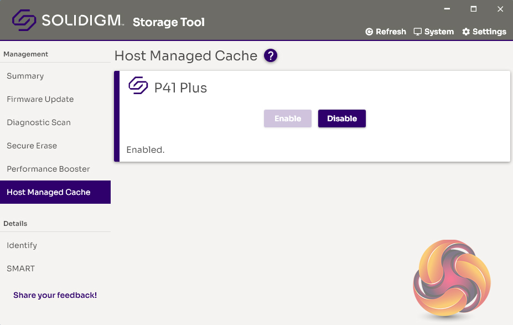Open the SMART details page
Viewport: 513px width, 325px height.
[20, 269]
